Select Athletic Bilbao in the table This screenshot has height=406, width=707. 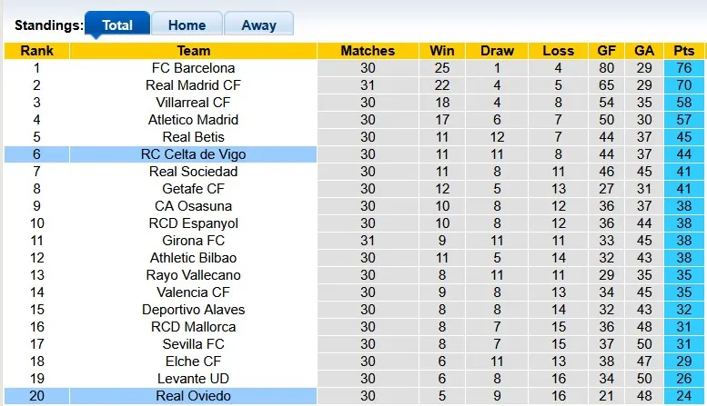point(193,258)
